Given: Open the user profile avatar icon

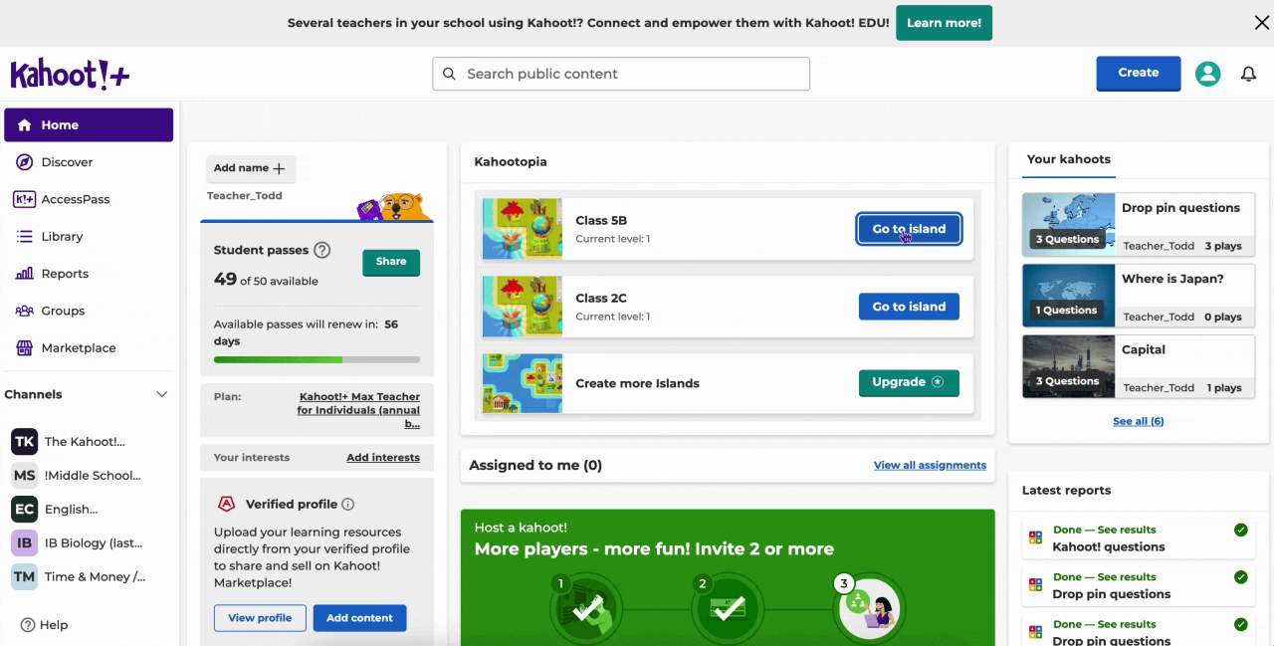Looking at the screenshot, I should pos(1207,74).
